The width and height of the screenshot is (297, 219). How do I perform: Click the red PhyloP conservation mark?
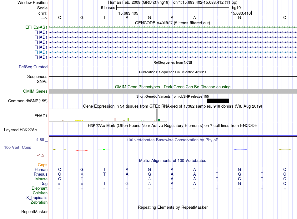pos(83,151)
